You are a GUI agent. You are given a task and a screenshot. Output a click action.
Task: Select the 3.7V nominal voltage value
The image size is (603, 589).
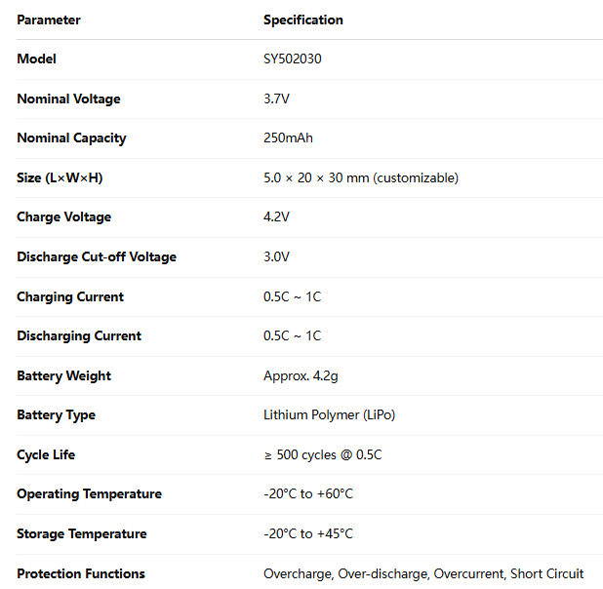[276, 98]
